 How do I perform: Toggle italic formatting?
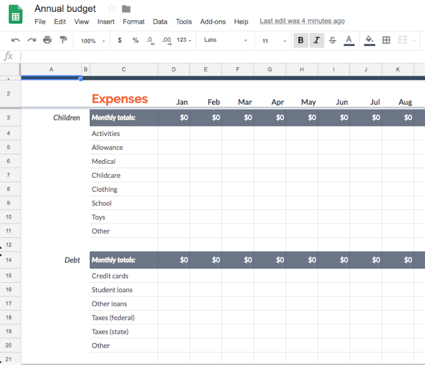coord(316,40)
